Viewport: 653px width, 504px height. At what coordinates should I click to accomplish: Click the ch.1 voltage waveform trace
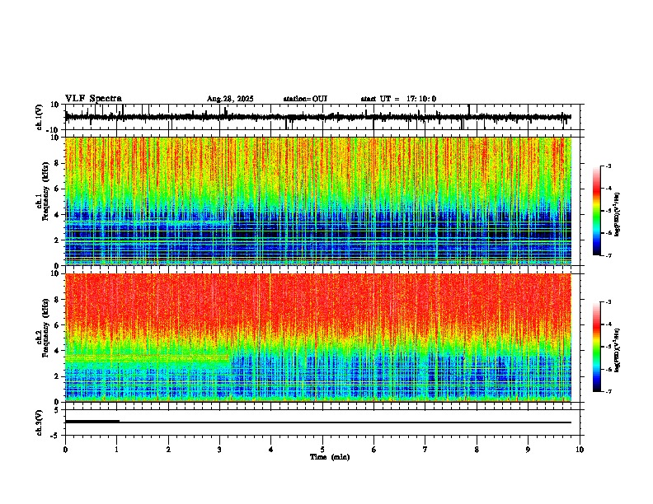tap(318, 117)
